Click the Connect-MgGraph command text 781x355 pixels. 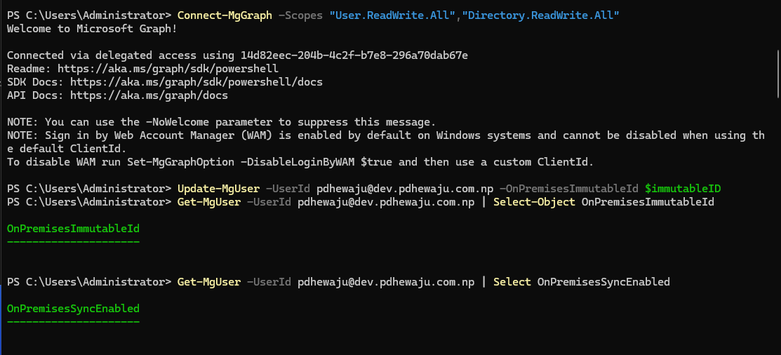click(x=225, y=15)
